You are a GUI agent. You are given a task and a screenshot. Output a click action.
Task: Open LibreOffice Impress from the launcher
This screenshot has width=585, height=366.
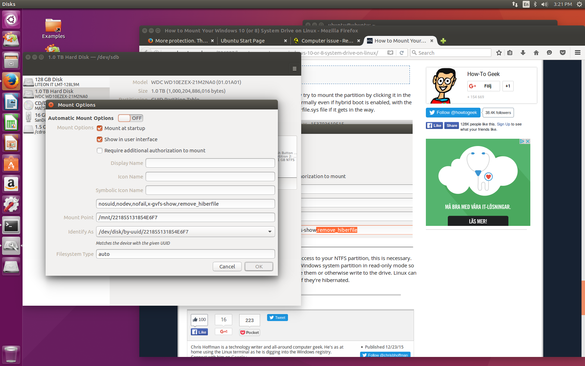pyautogui.click(x=11, y=143)
